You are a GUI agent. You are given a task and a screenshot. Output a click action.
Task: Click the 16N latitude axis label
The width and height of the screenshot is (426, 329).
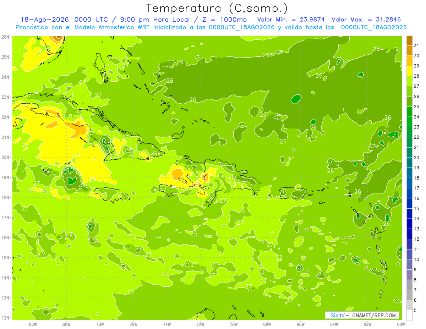5,237
